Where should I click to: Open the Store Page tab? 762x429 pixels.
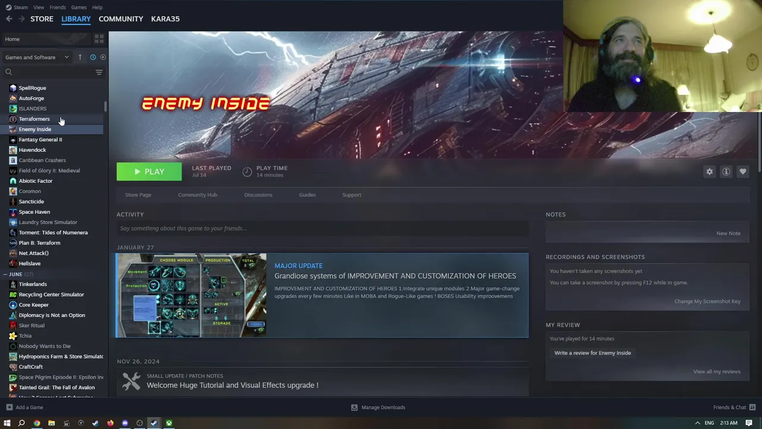(x=138, y=195)
